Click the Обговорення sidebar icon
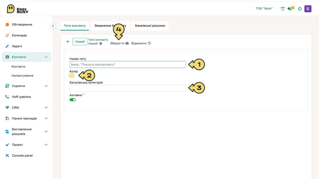Image resolution: width=319 pixels, height=179 pixels. coord(7,24)
